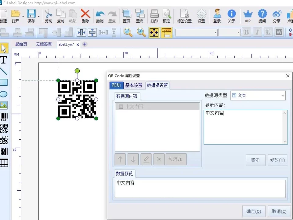Viewport: 293px width, 220px height.
Task: Toggle Underline U formatting button
Action: click(x=268, y=32)
